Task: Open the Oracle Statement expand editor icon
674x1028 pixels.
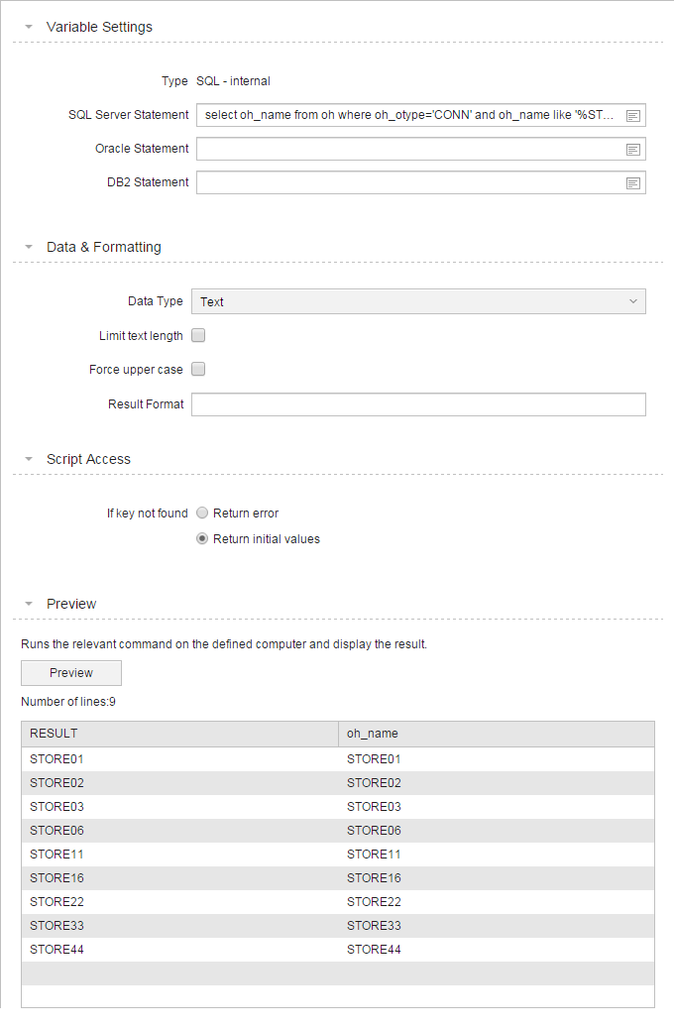Action: (x=632, y=149)
